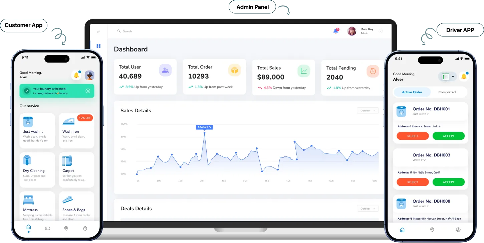Switch to the Completed tab in Driver APP
Viewport: 484px width, 243px height.
(x=447, y=92)
